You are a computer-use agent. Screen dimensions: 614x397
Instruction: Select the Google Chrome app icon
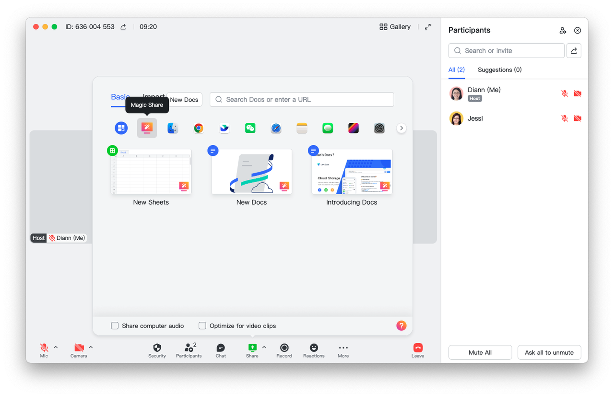coord(199,128)
